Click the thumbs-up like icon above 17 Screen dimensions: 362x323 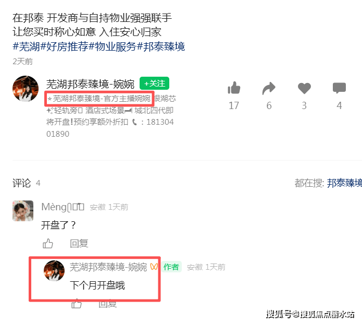(x=234, y=88)
